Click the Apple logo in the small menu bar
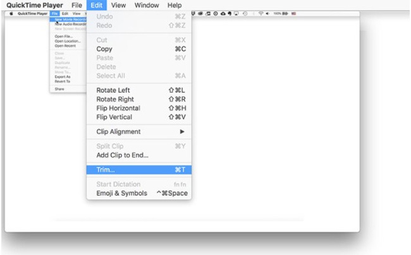This screenshot has width=411, height=255. (x=11, y=14)
